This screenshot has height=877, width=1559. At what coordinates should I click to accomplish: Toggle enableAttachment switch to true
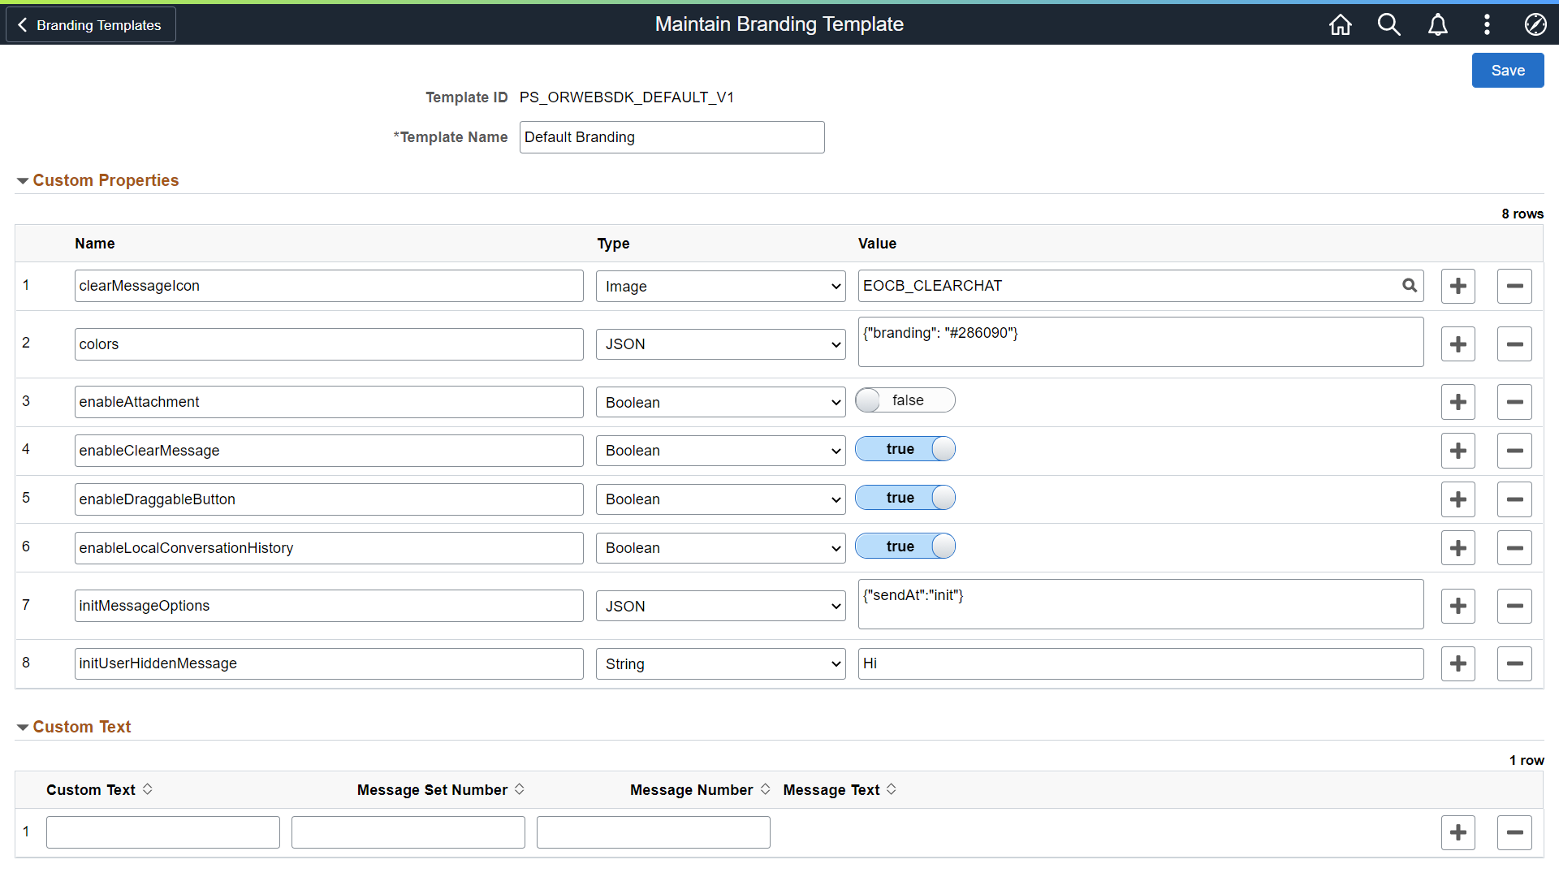coord(905,400)
